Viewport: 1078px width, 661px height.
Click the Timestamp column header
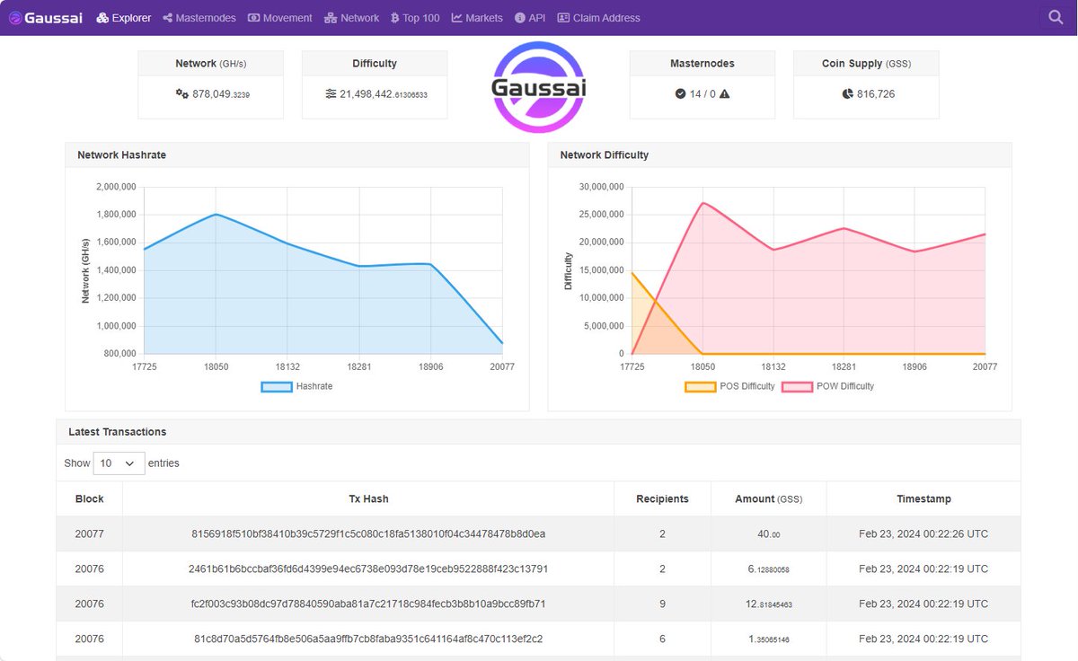(923, 498)
